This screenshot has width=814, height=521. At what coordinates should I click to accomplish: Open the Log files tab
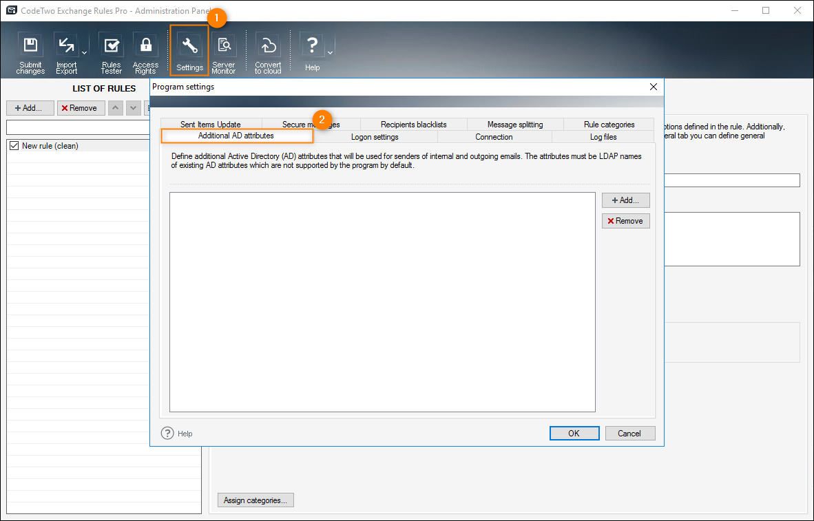point(603,137)
